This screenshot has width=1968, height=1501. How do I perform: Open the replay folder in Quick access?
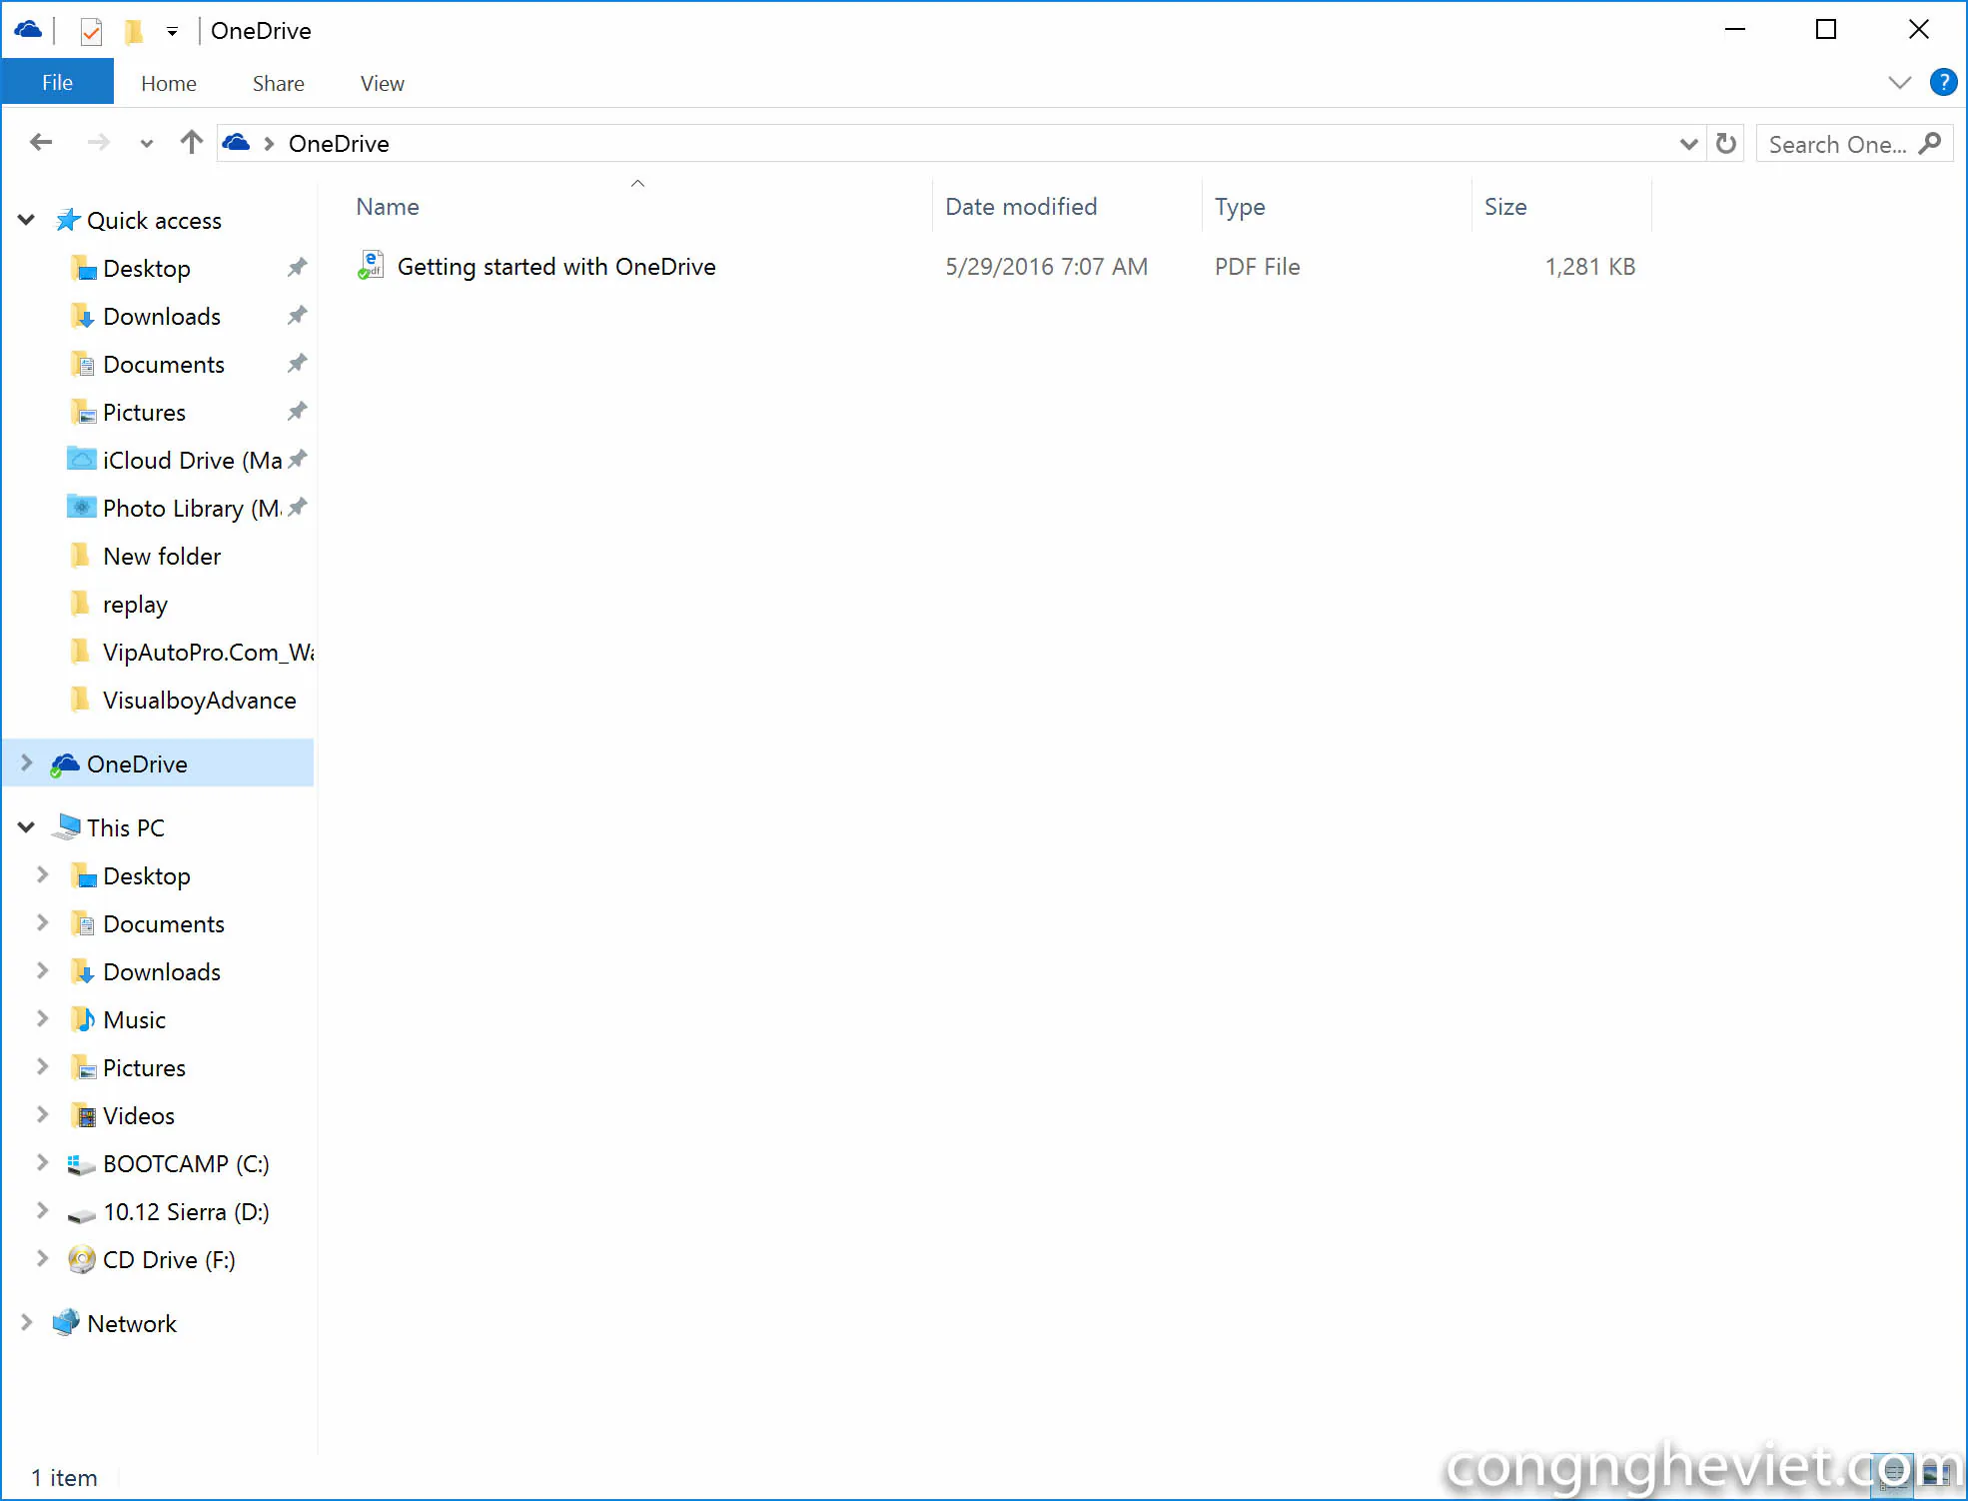click(135, 605)
